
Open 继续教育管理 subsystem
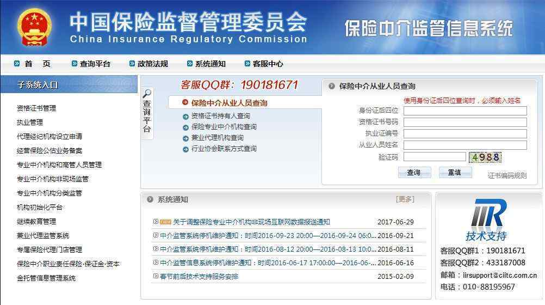point(36,222)
